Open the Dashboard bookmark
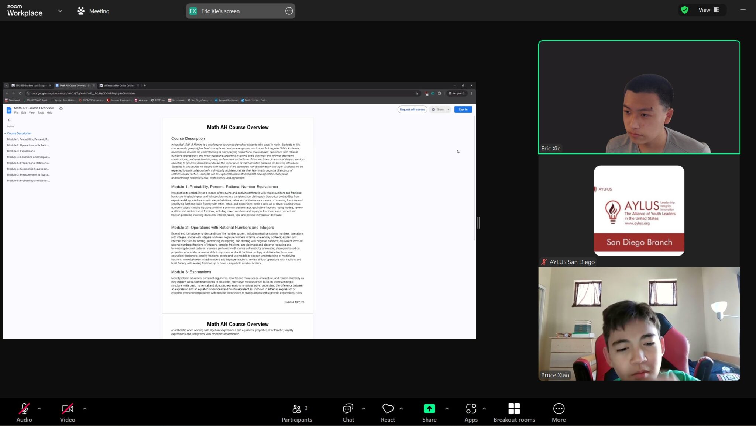 pos(12,100)
